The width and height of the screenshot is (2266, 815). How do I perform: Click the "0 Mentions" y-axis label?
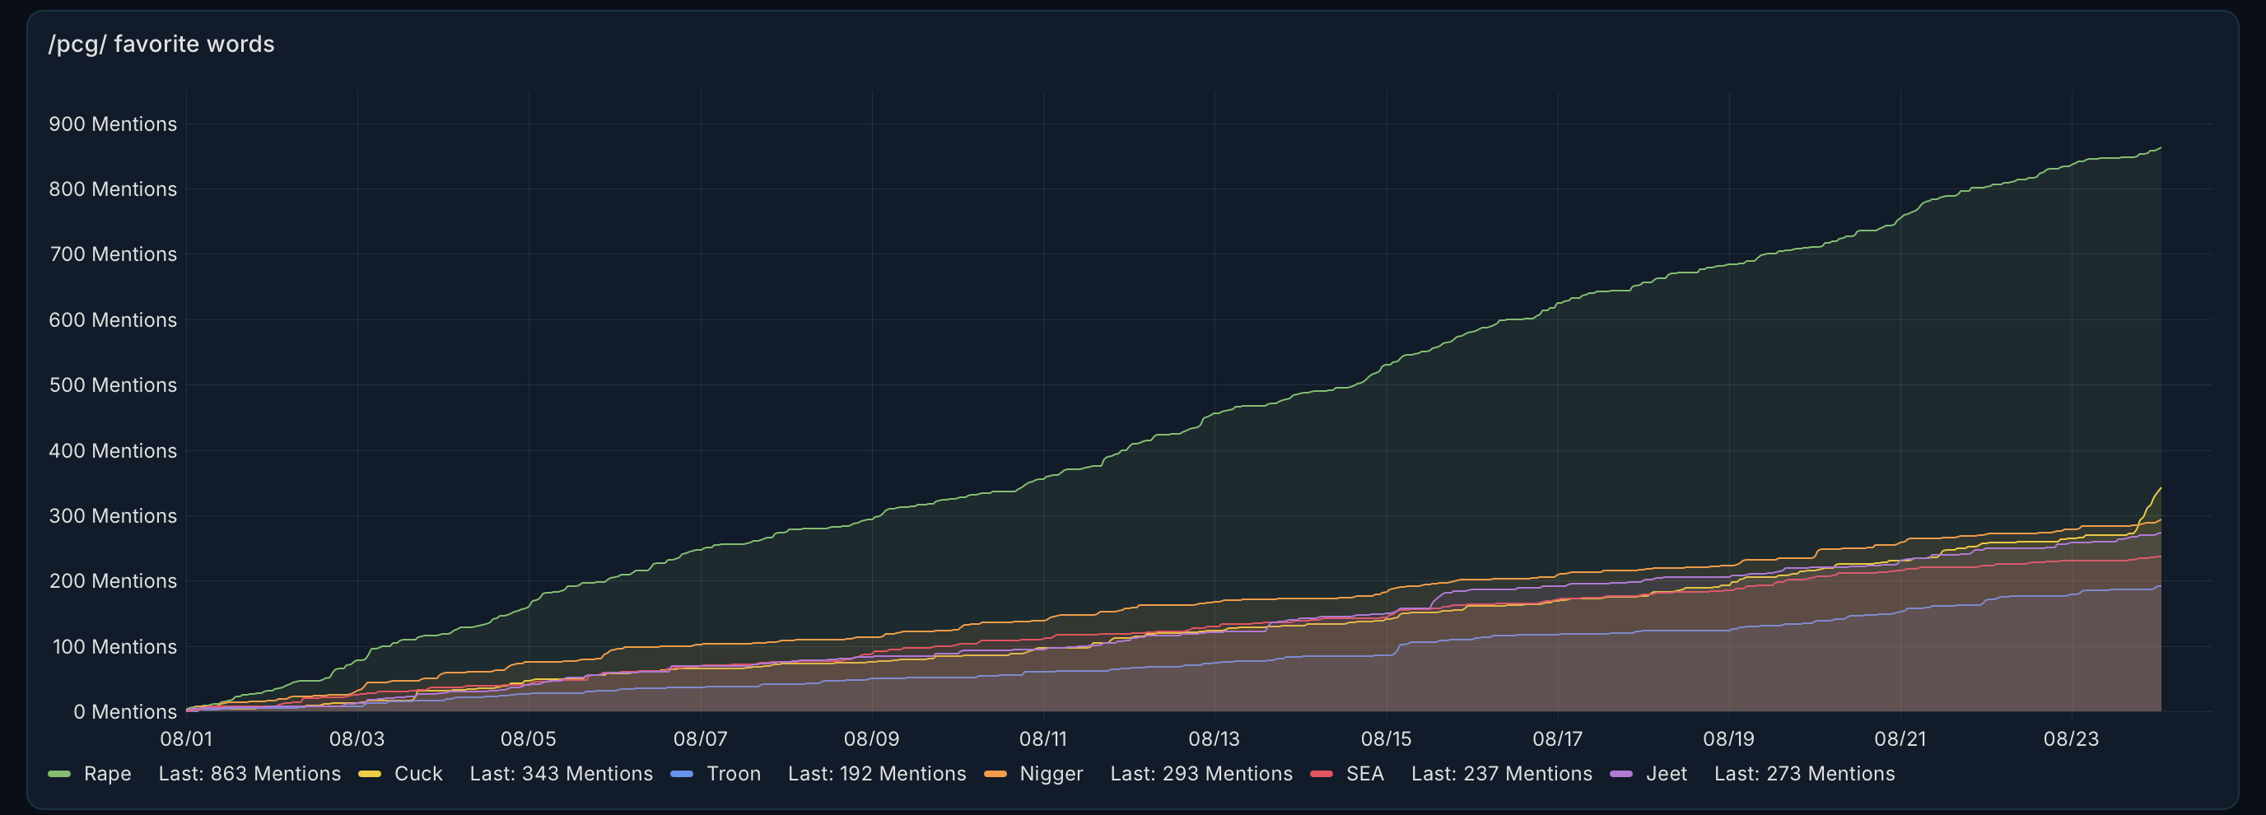pyautogui.click(x=125, y=712)
